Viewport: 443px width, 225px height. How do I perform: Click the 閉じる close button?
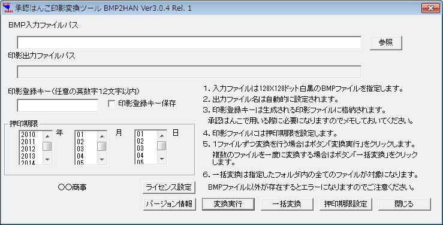click(x=404, y=204)
